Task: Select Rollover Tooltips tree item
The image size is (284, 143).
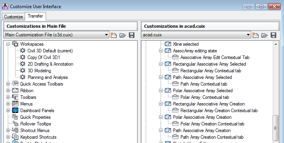Action: [x=36, y=124]
